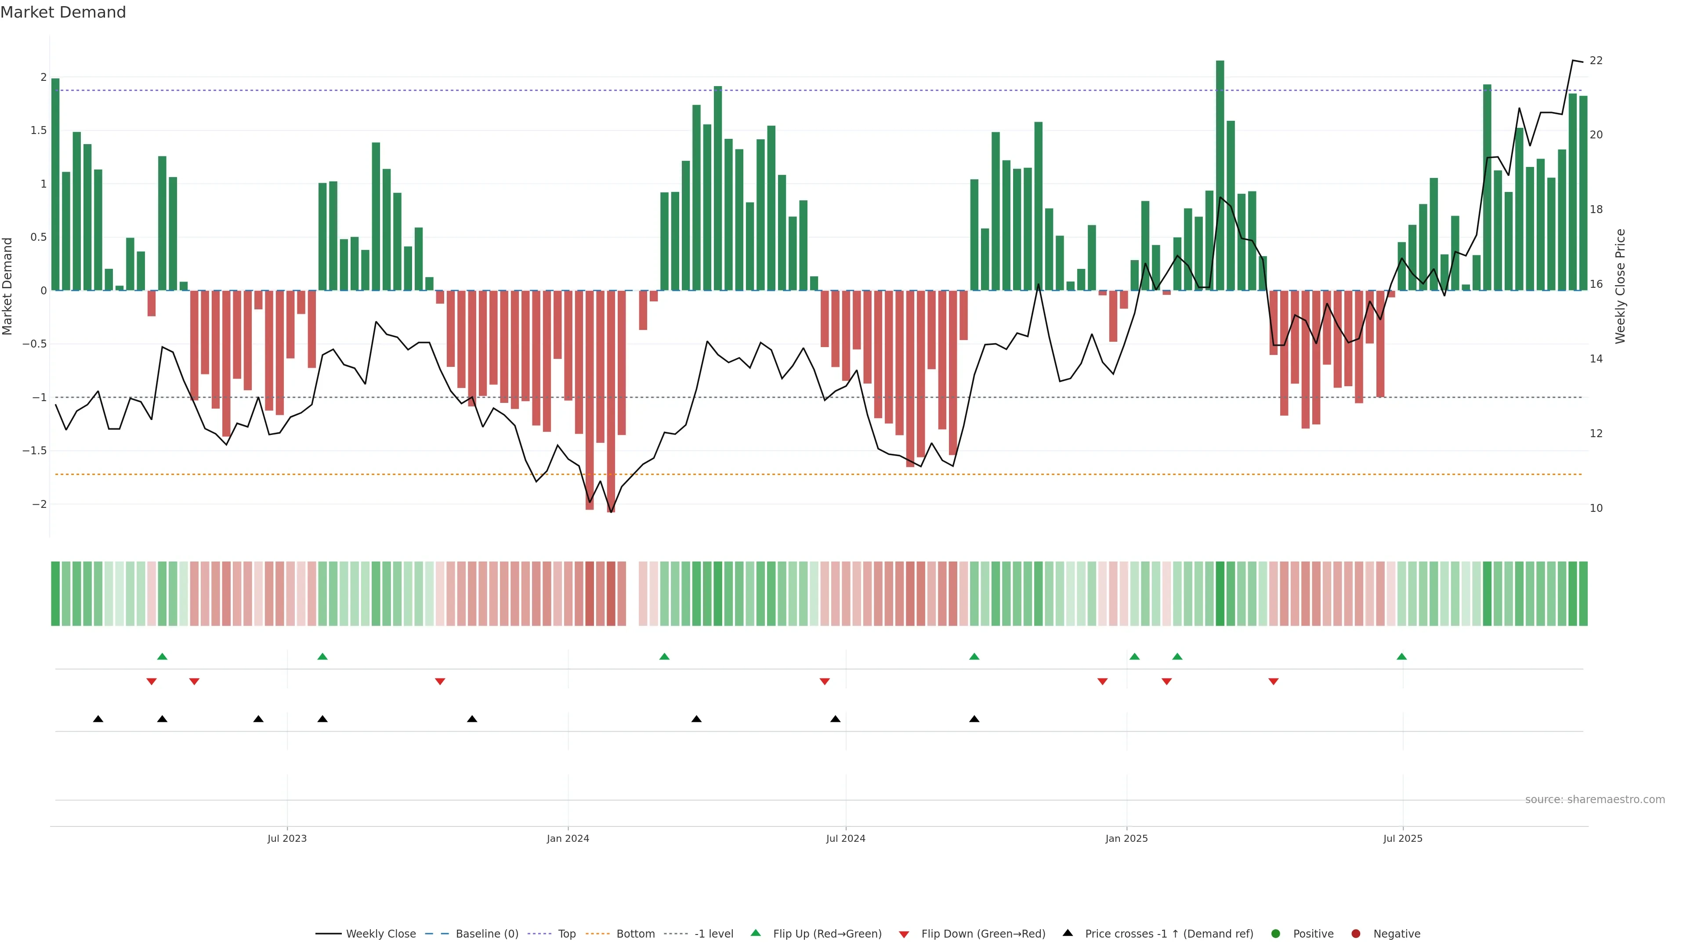Click the leftmost red flip-down triangle marker

click(x=151, y=682)
